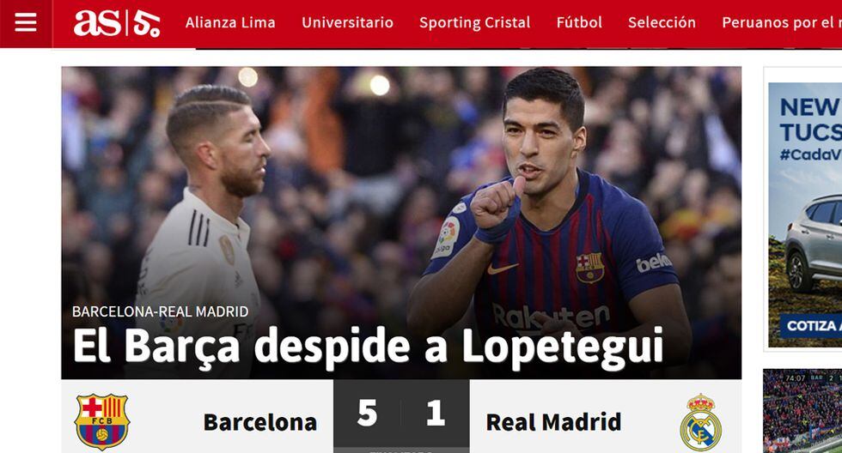Click the AS logo in header
Image resolution: width=842 pixels, height=453 pixels.
(117, 23)
